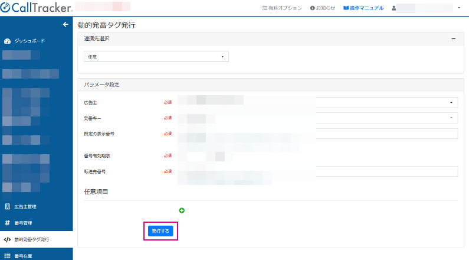Click the 転送先番号 input field
The width and height of the screenshot is (469, 260).
[x=317, y=171]
